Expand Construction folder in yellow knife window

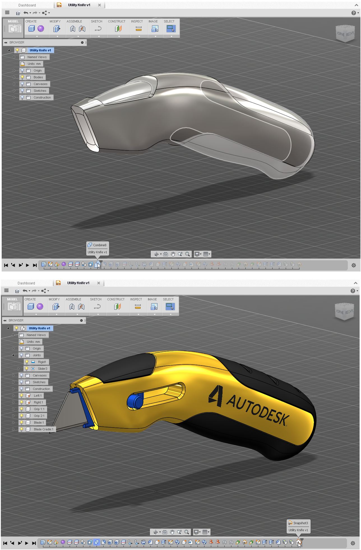pos(13,389)
